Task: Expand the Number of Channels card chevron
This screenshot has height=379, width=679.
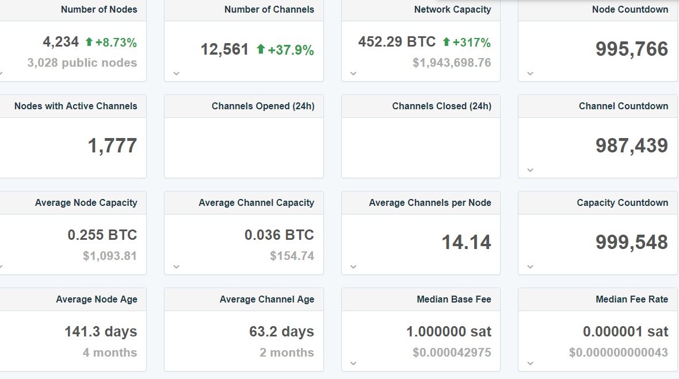Action: (x=177, y=73)
